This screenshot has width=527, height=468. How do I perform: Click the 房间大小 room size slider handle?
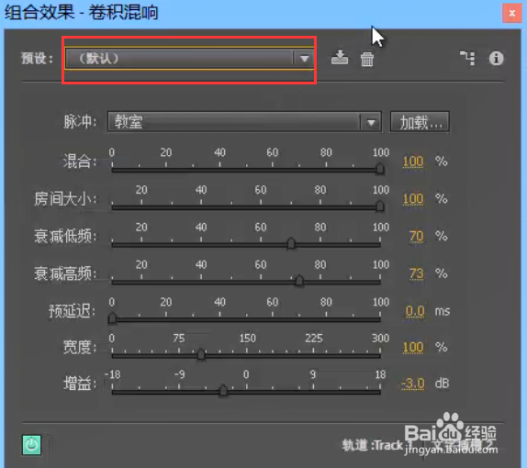(x=380, y=206)
